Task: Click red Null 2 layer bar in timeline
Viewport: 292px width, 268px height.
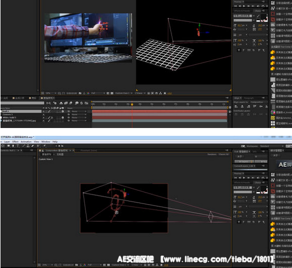Action: pos(160,111)
